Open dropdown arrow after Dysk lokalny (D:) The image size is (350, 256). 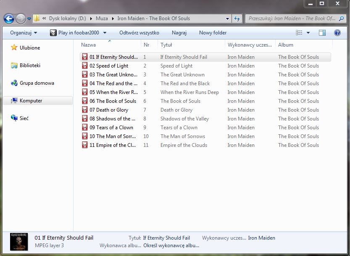point(91,19)
